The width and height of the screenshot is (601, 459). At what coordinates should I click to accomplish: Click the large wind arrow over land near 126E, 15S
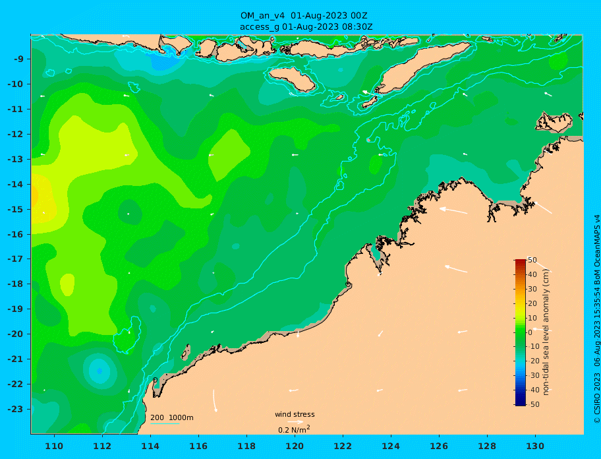[x=453, y=210]
